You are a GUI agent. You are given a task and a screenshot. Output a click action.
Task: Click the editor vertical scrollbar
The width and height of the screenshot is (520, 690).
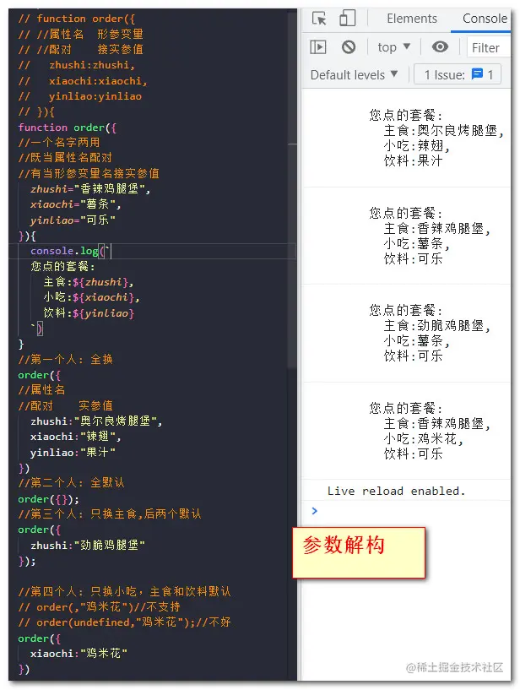(292, 189)
